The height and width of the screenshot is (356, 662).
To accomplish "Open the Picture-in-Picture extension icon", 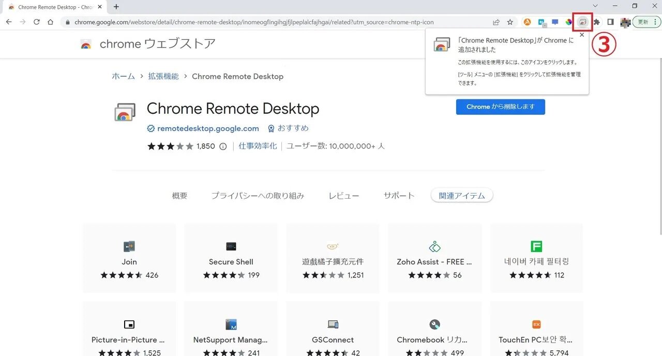I will (129, 324).
